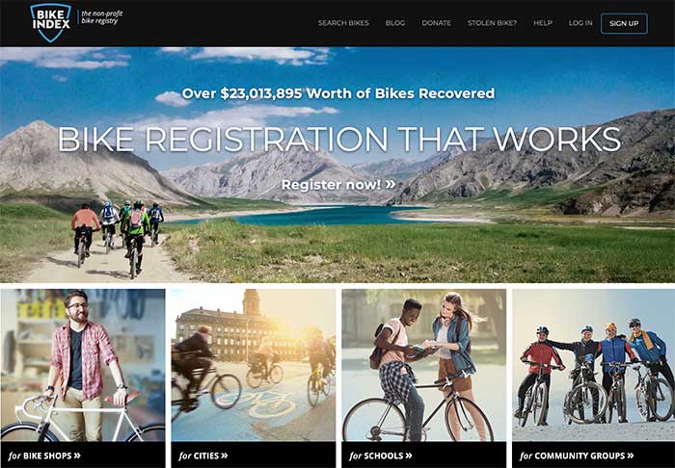Click the four winter cyclists group photo
Image resolution: width=675 pixels, height=468 pixels.
point(594,365)
